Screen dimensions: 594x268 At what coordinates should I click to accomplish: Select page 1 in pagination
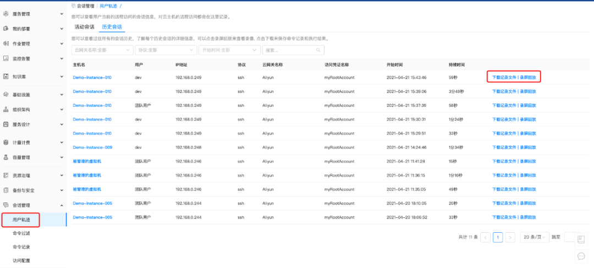click(x=498, y=237)
